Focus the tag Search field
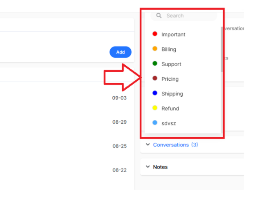The height and width of the screenshot is (204, 262). click(184, 16)
